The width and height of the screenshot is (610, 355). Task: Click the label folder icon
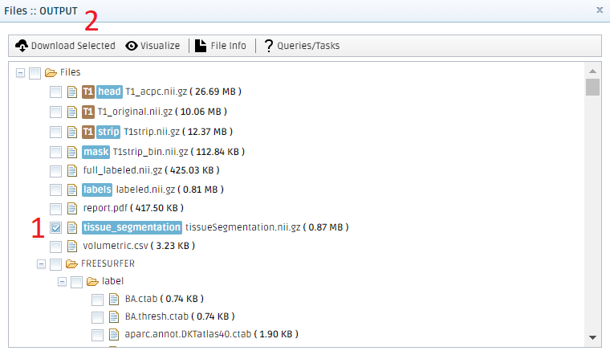92,281
